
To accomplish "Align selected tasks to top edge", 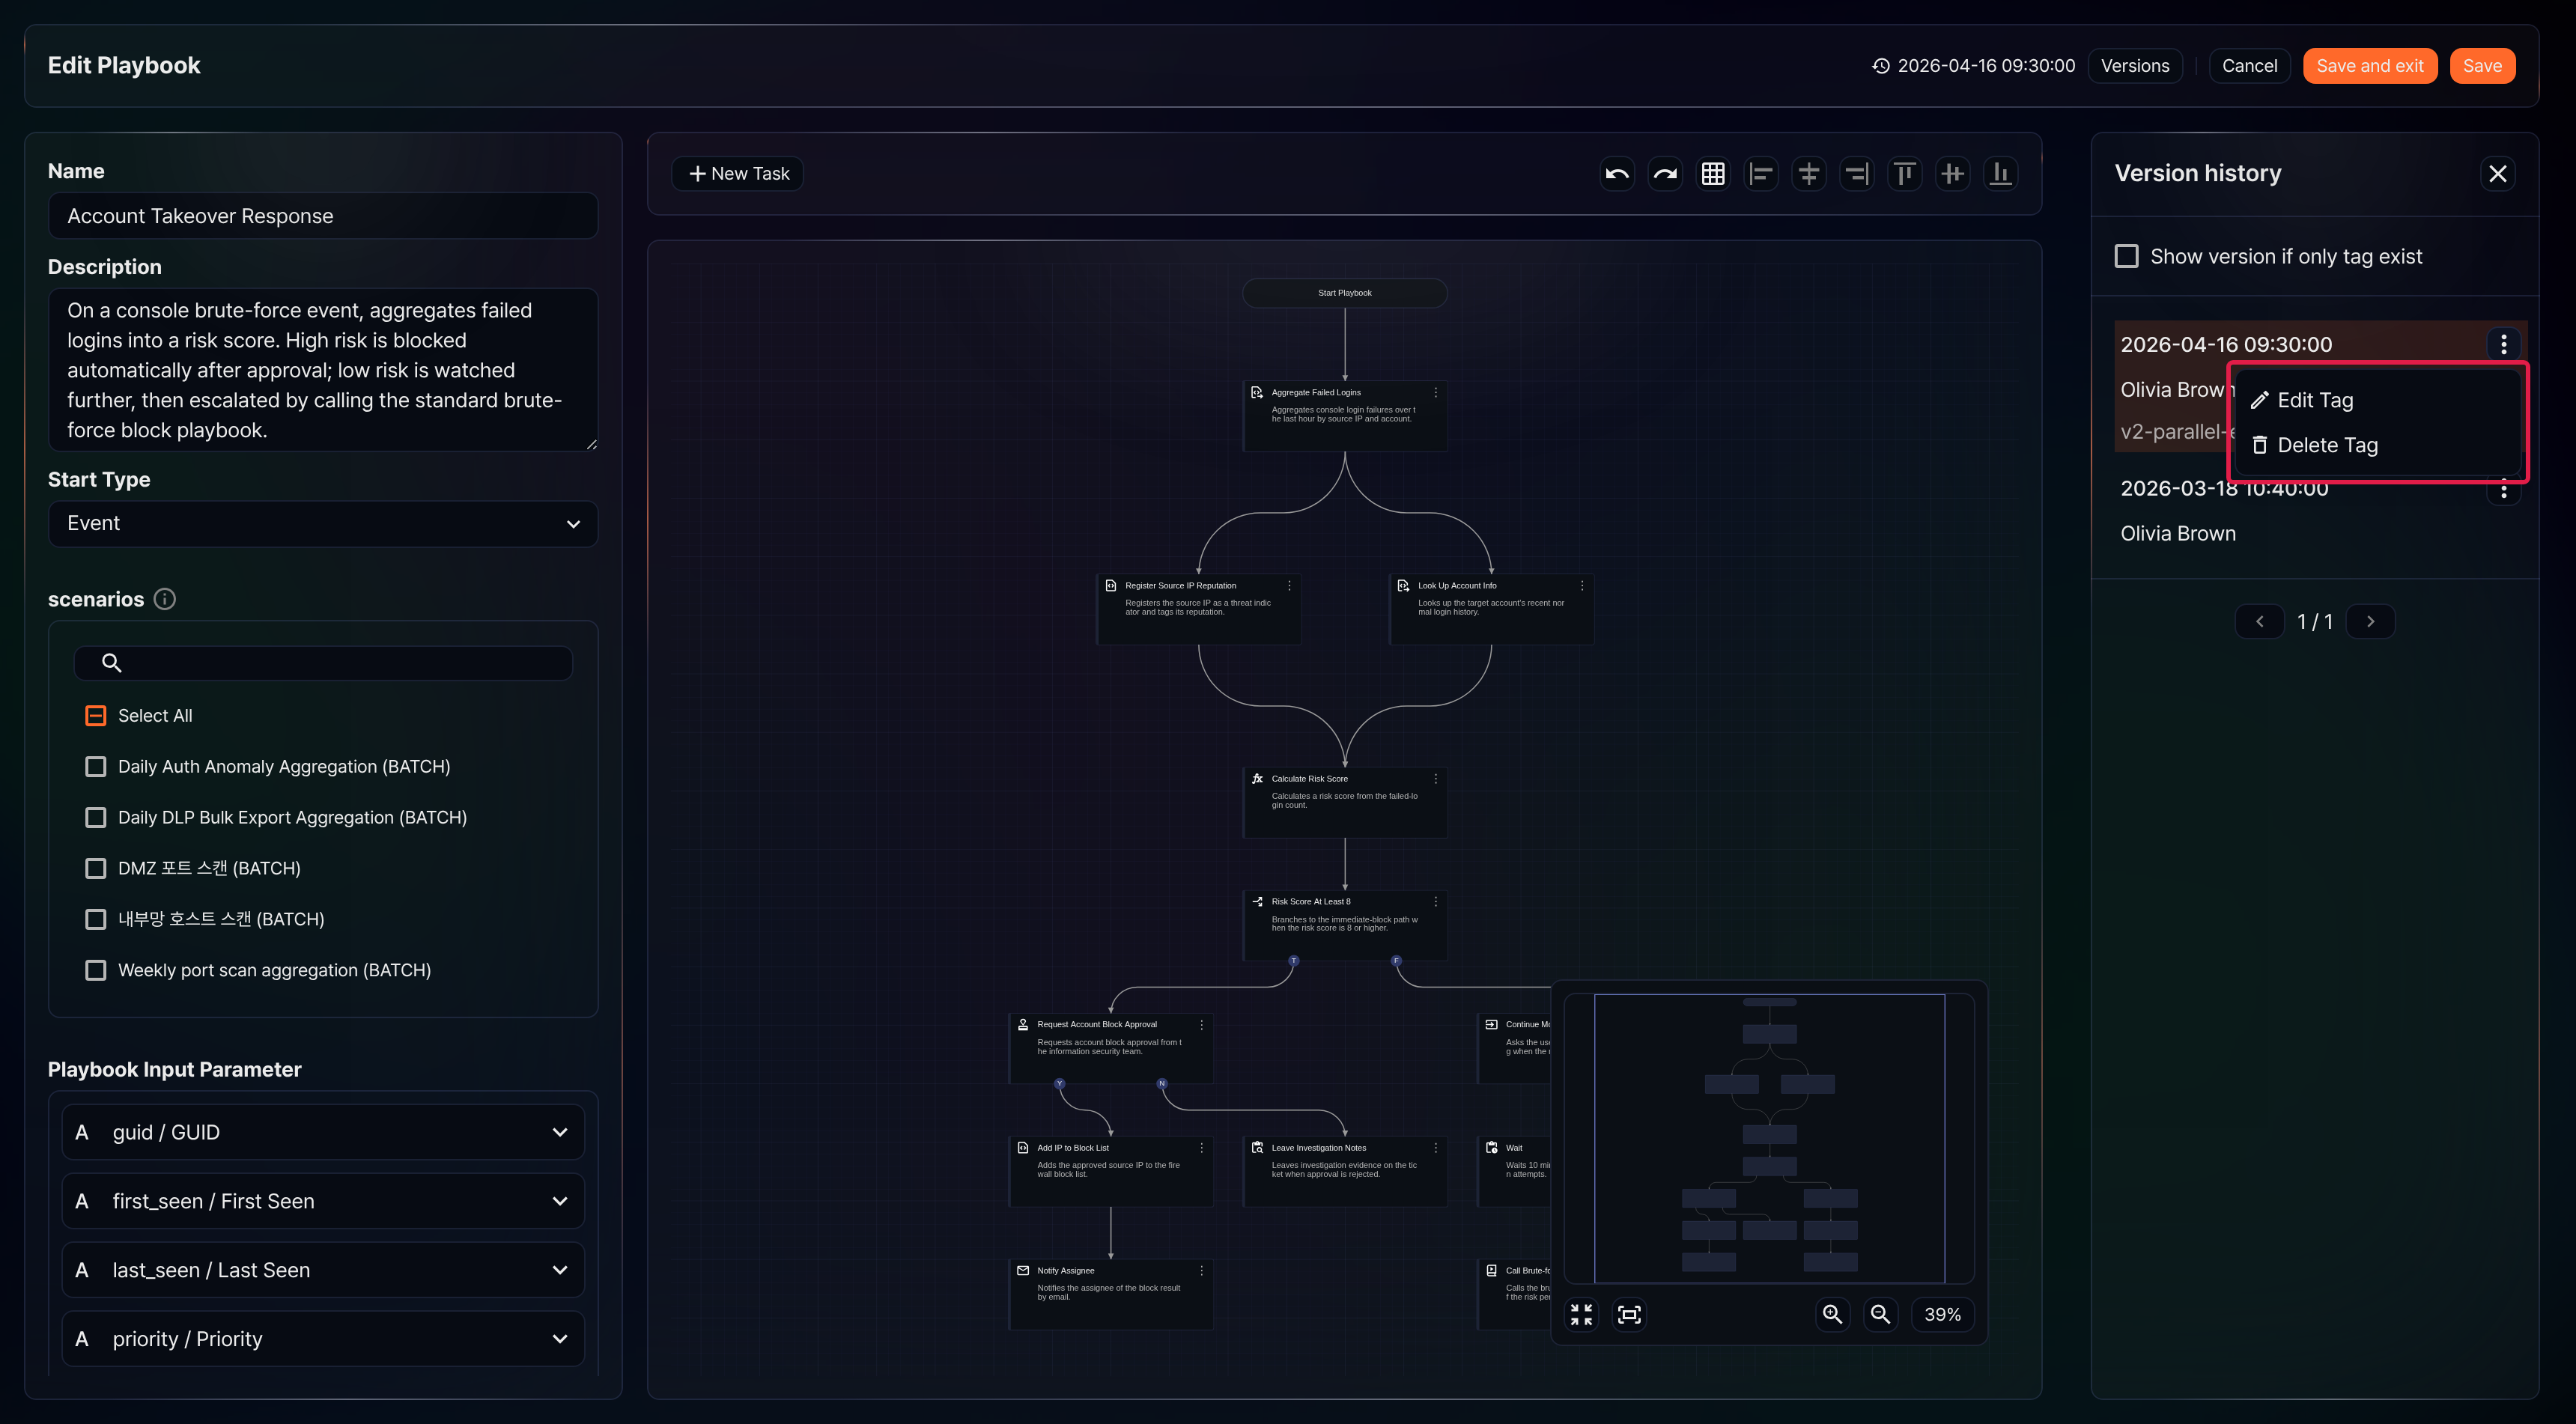I will pos(1905,174).
